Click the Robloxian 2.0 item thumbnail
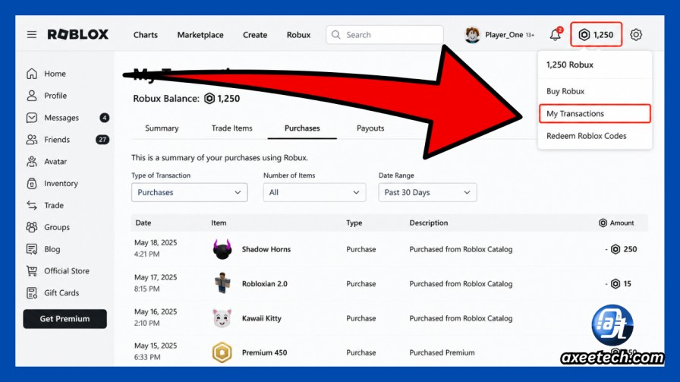 tap(222, 283)
